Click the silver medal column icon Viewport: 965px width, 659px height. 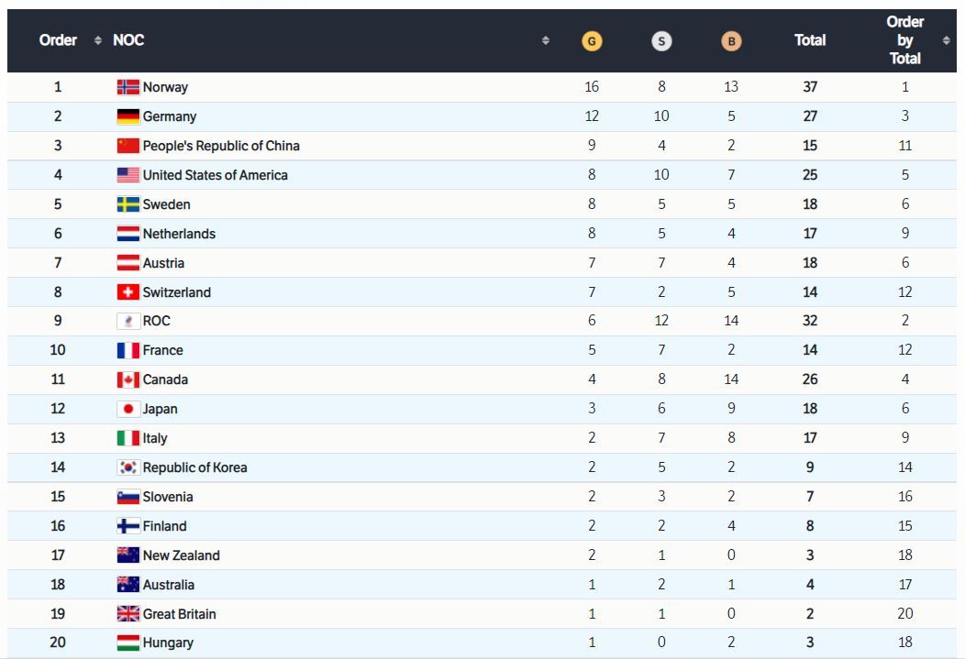pos(661,41)
